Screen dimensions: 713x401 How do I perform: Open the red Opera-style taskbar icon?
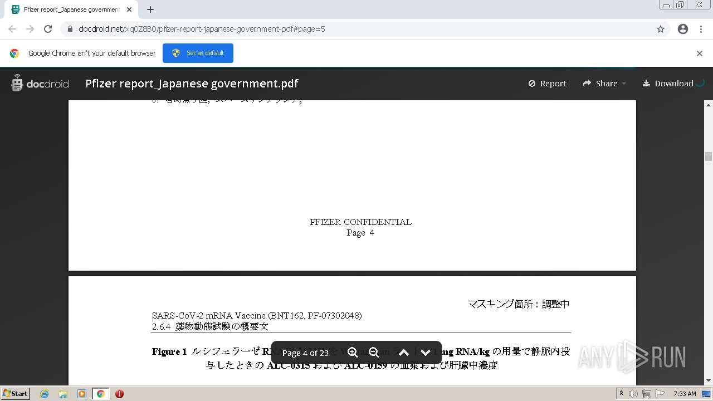119,394
